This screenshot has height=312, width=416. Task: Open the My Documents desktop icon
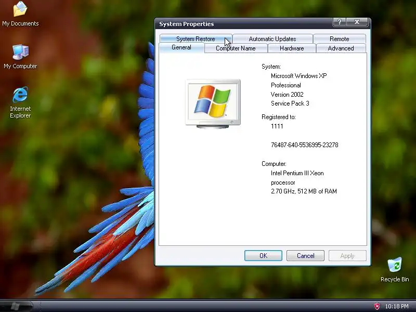(20, 14)
